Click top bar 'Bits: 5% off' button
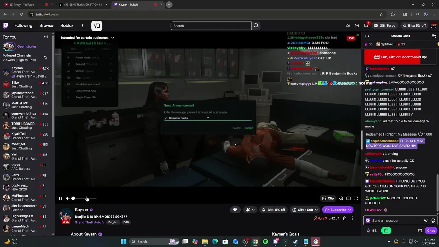439x247 pixels. click(414, 26)
